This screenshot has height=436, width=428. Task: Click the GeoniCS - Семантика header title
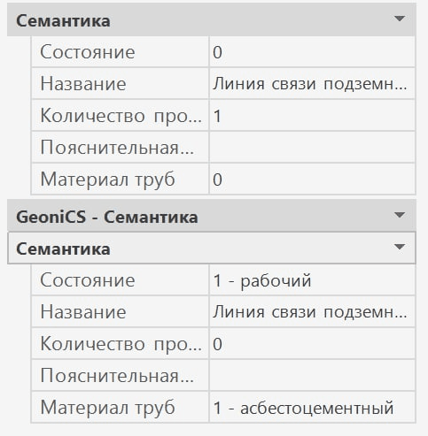[x=107, y=218]
